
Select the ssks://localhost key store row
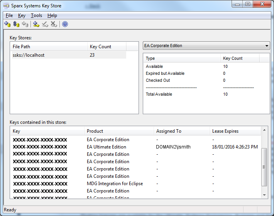point(69,55)
